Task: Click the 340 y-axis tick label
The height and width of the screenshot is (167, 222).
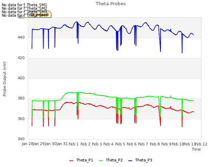Action: tap(21, 139)
